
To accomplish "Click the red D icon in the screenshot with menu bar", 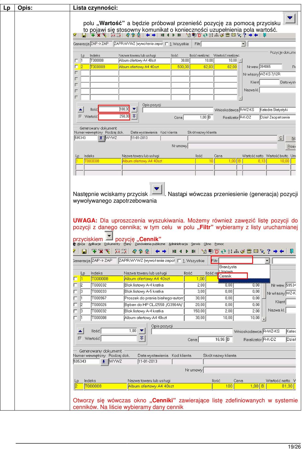I will [217, 251].
